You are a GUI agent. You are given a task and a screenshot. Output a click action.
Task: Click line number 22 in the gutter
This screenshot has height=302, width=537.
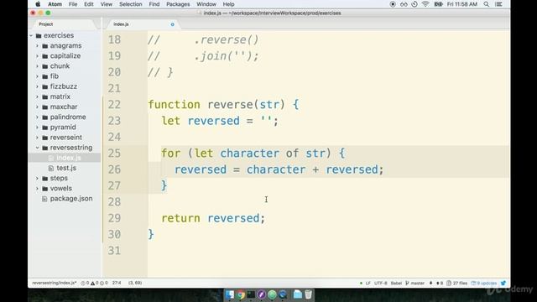(114, 104)
